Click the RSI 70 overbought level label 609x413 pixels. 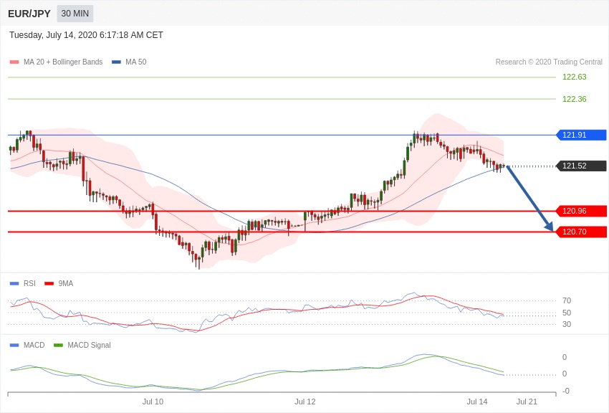(x=567, y=300)
